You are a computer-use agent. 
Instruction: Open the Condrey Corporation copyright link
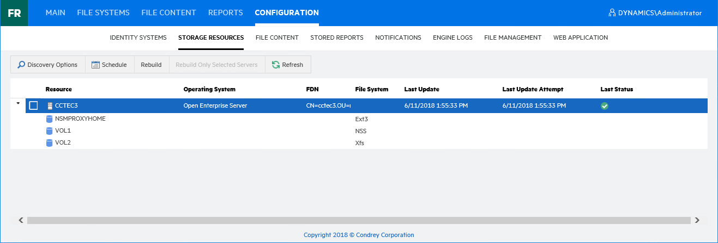[359, 235]
